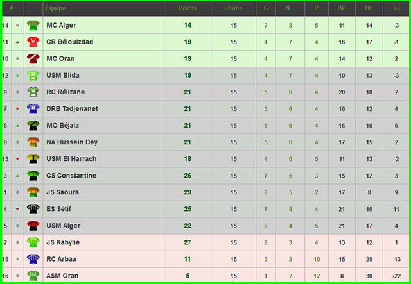Click the CR Bélouizdad red jersey icon
411x284 pixels.
point(32,42)
